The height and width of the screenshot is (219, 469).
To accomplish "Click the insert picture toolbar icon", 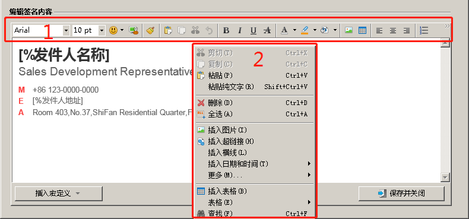I will pyautogui.click(x=348, y=30).
